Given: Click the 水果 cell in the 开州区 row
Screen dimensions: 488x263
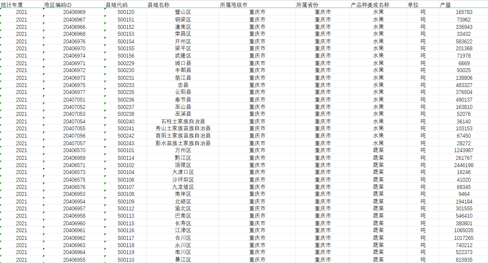Looking at the screenshot, I should point(378,41).
